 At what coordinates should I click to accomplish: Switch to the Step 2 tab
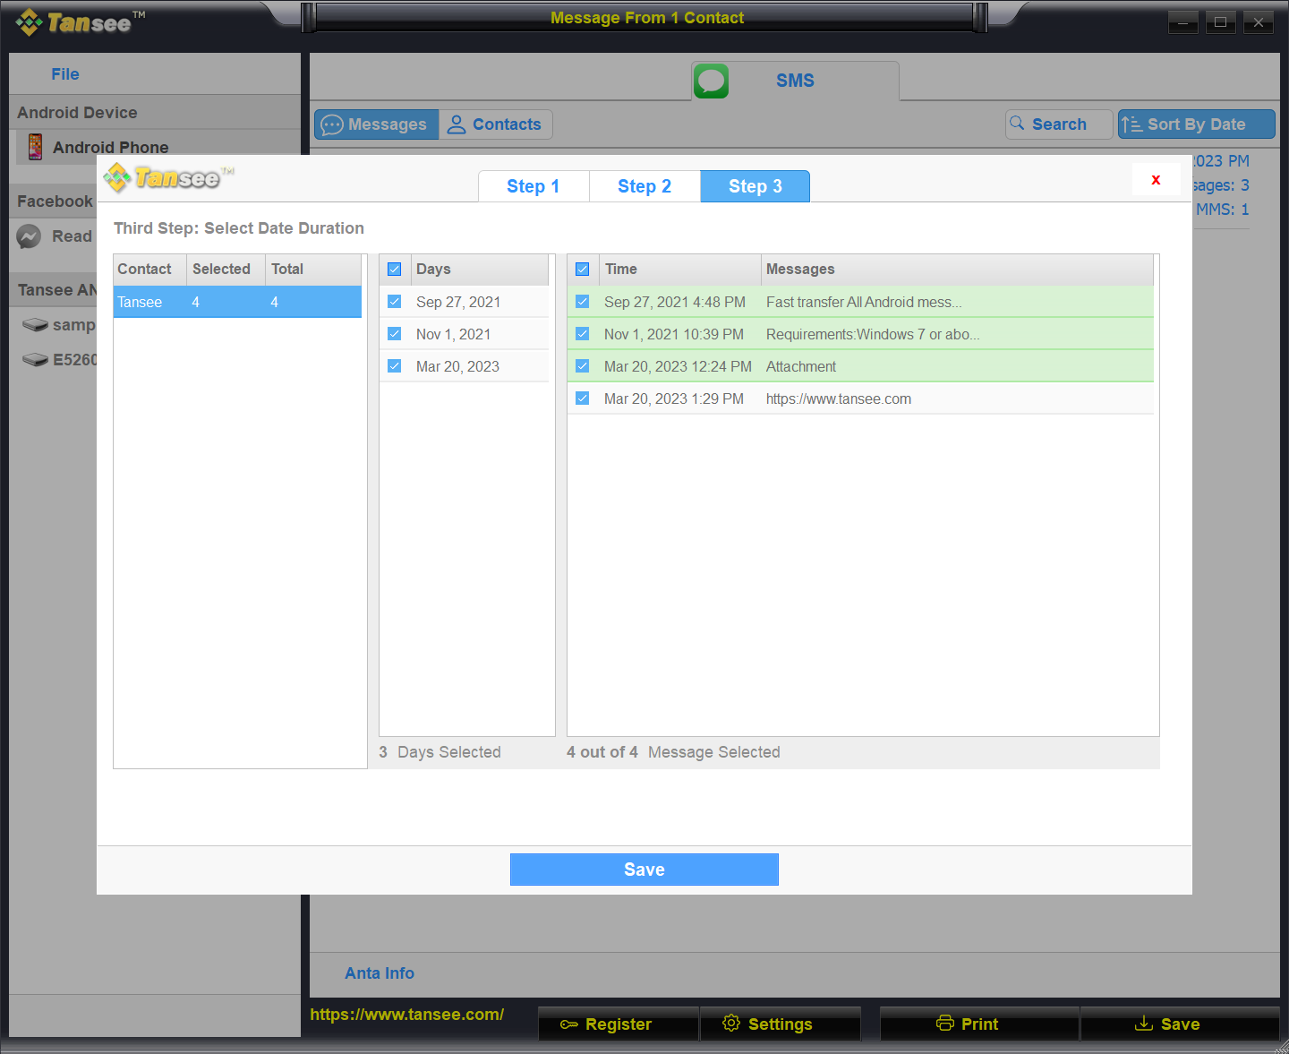(x=644, y=186)
